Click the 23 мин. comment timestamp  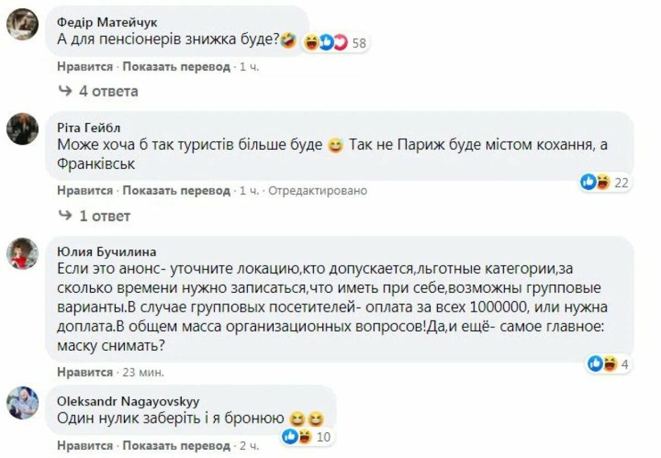[143, 372]
